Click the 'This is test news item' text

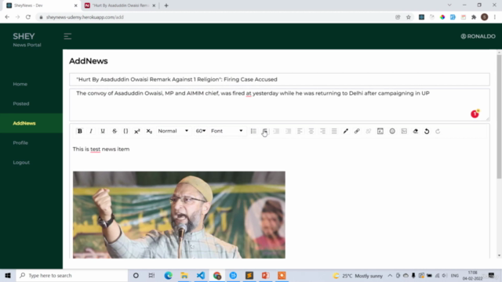(x=101, y=150)
